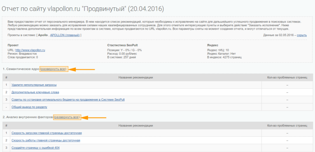
Task: Click В системе: 257 дней text
Action: (122, 58)
